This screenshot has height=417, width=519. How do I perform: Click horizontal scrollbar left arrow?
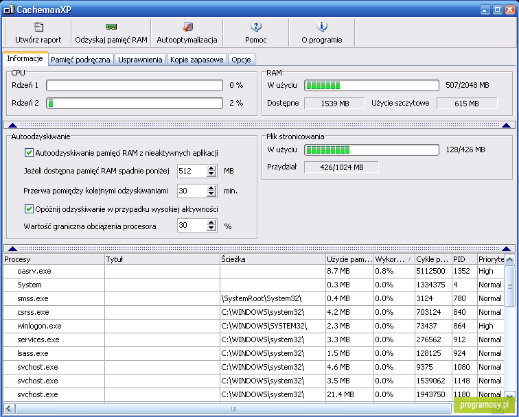point(9,408)
